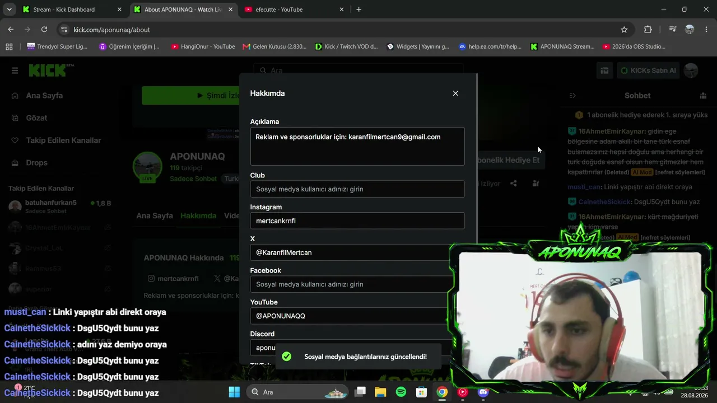Open the red-icon app beside Chrome

pos(463,392)
